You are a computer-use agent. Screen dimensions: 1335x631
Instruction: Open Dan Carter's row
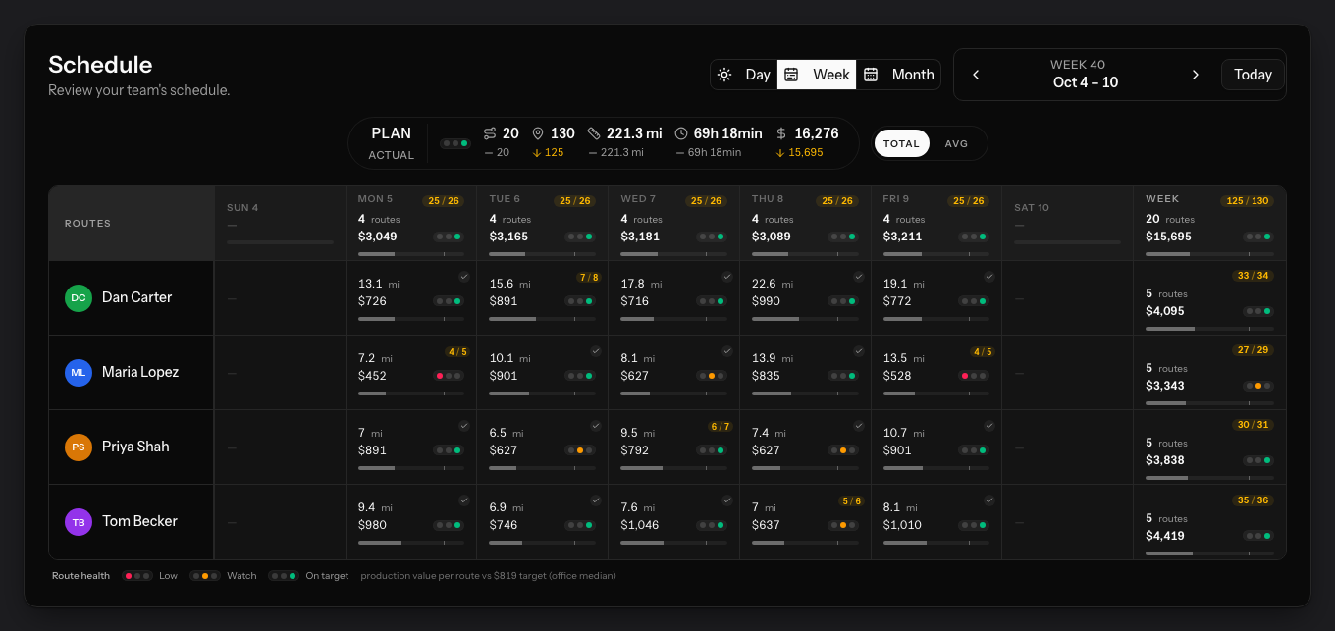coord(132,297)
